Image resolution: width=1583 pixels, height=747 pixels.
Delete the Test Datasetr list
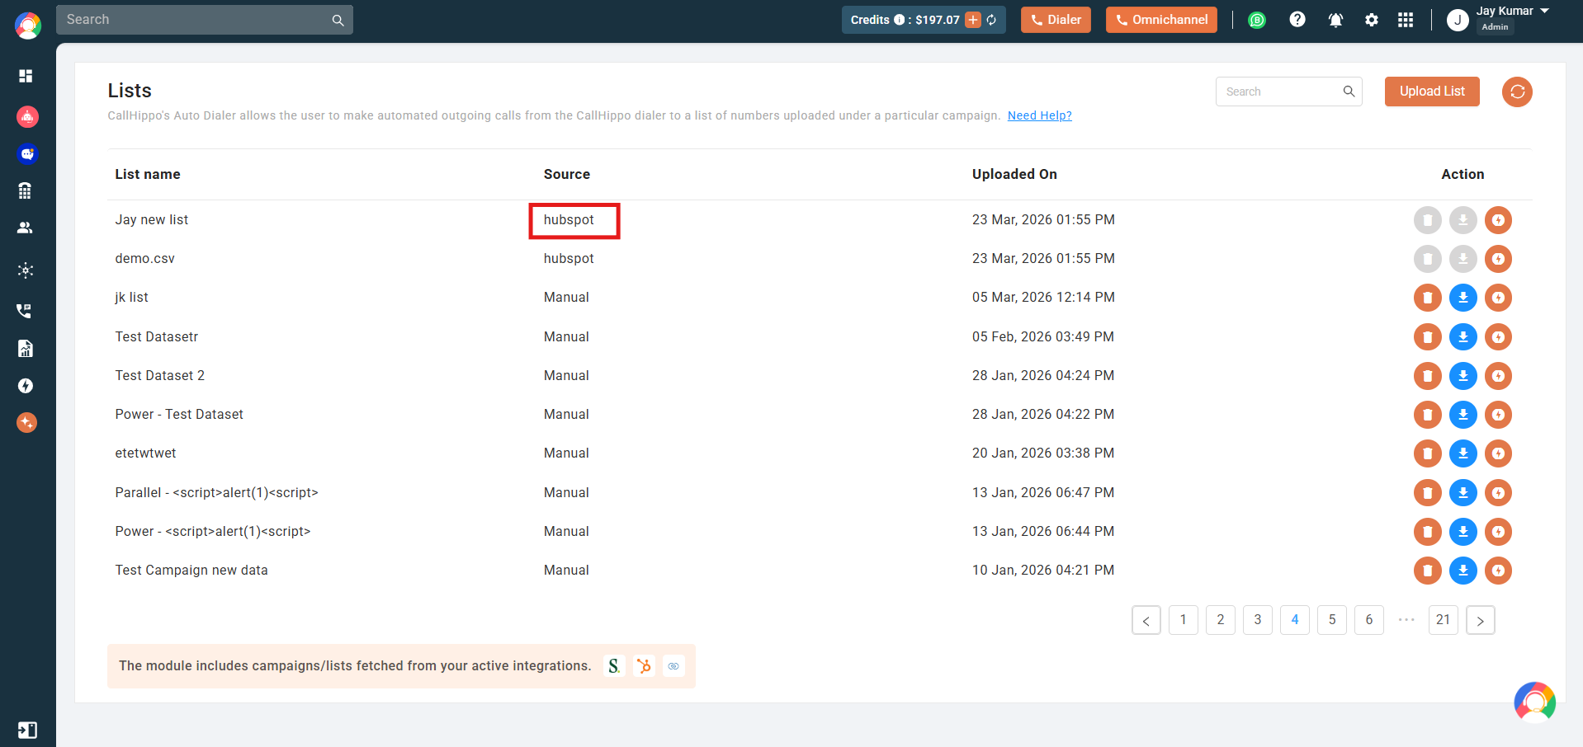tap(1428, 336)
